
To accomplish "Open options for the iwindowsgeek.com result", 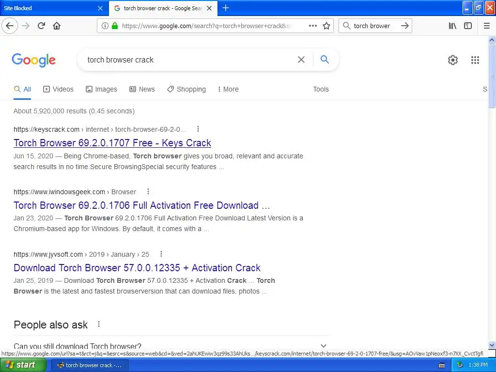I will coord(148,191).
